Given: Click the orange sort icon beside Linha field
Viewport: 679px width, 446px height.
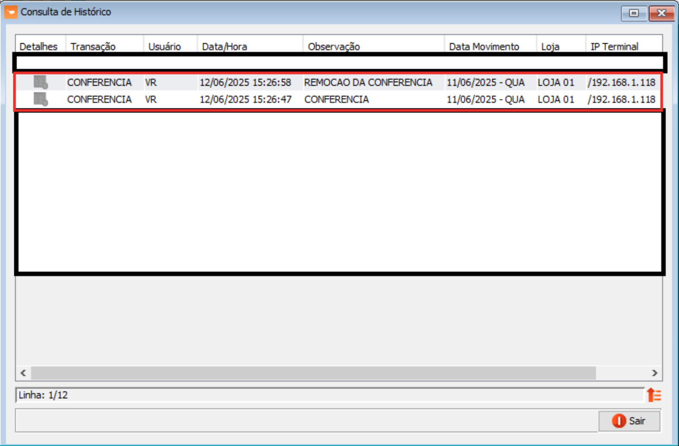Looking at the screenshot, I should 654,395.
